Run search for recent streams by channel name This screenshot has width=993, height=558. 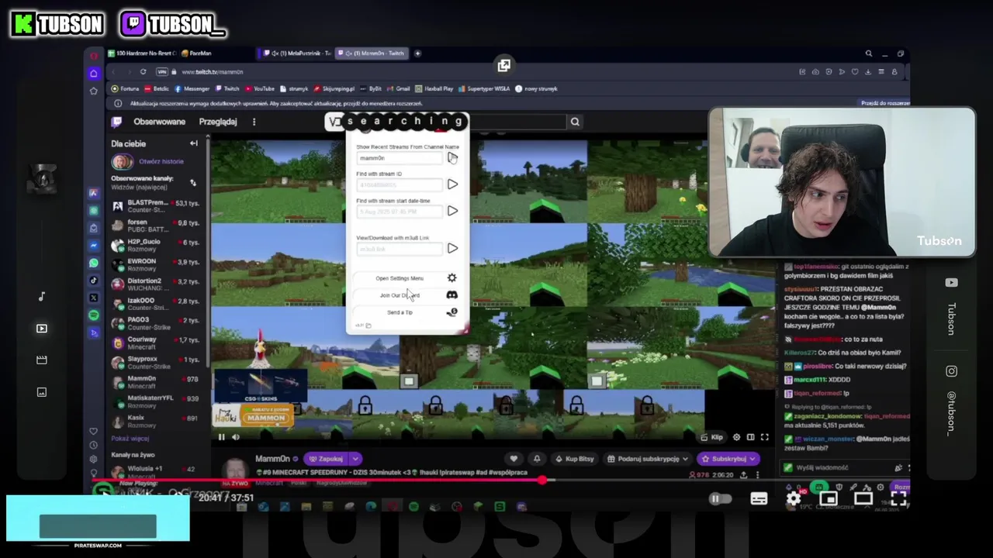452,158
